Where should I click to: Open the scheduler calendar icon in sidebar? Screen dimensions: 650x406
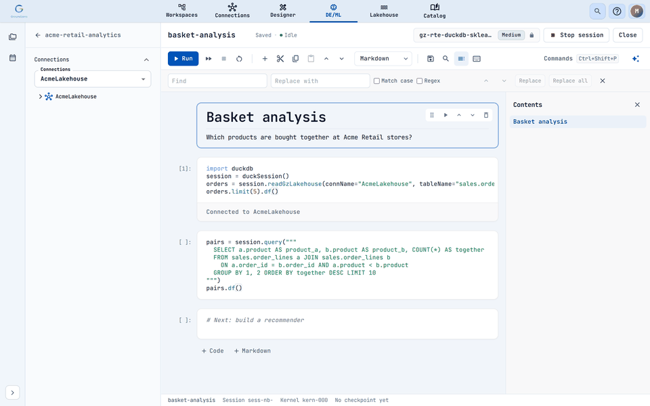click(13, 58)
